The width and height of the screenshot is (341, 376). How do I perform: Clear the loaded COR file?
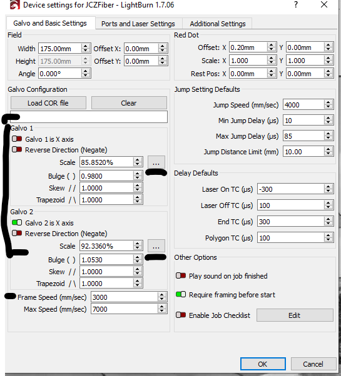pos(129,103)
